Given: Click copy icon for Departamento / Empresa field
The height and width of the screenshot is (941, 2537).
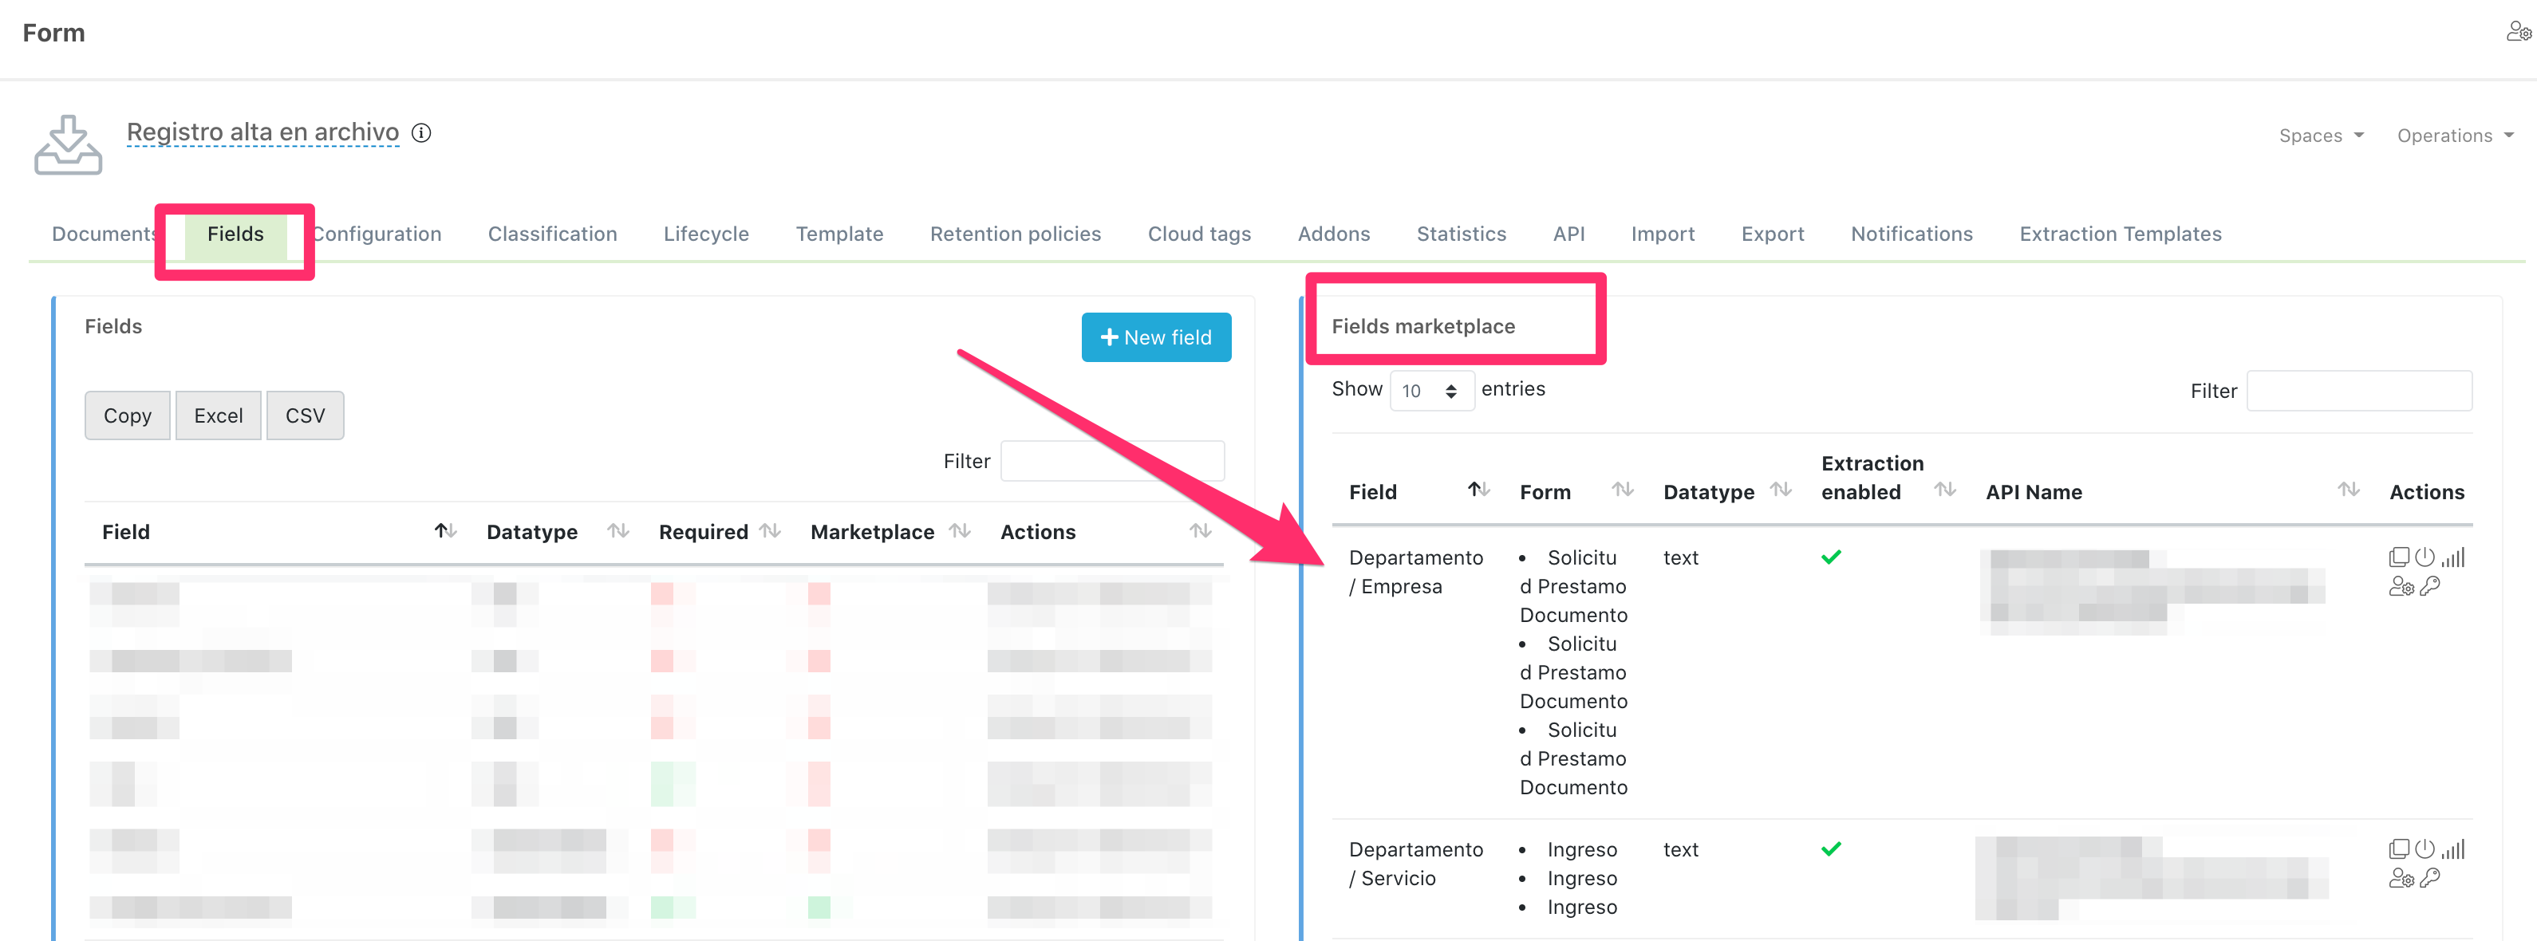Looking at the screenshot, I should point(2398,557).
